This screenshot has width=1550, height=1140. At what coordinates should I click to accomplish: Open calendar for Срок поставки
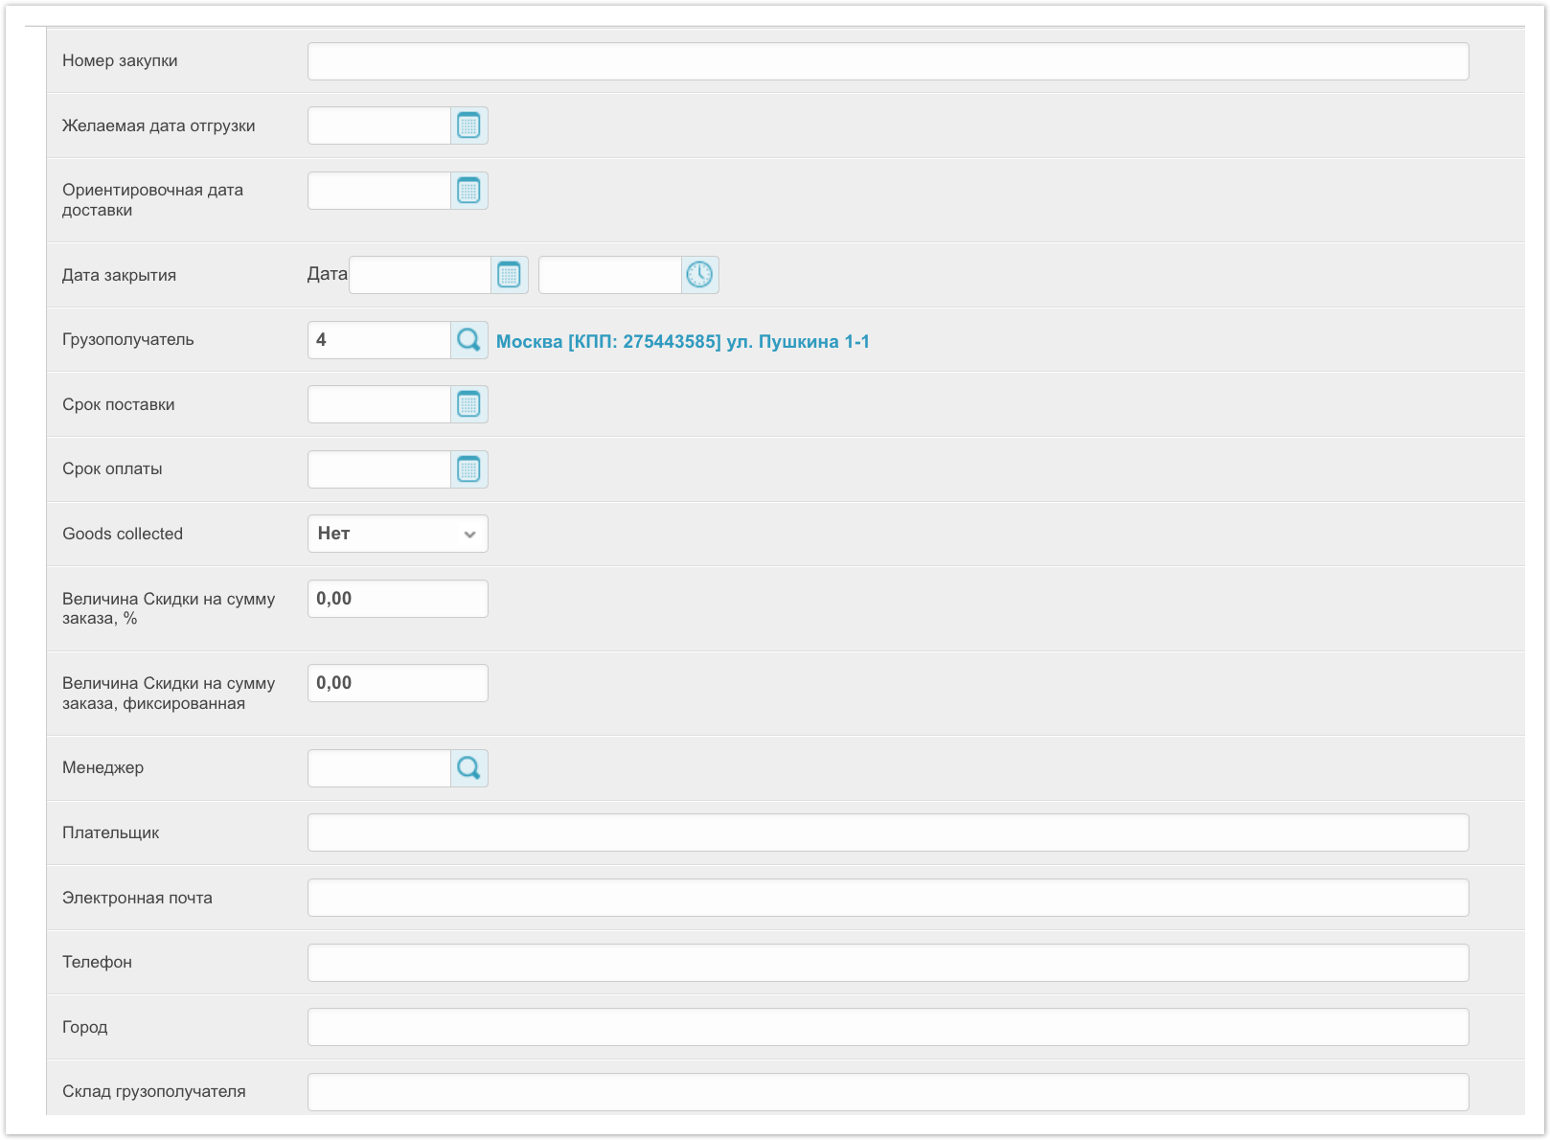coord(468,404)
